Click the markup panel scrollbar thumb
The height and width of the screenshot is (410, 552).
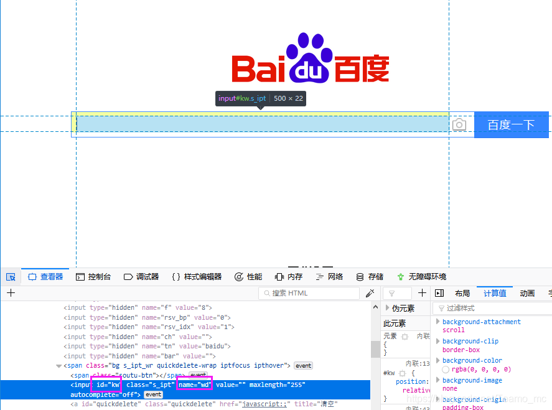[376, 349]
